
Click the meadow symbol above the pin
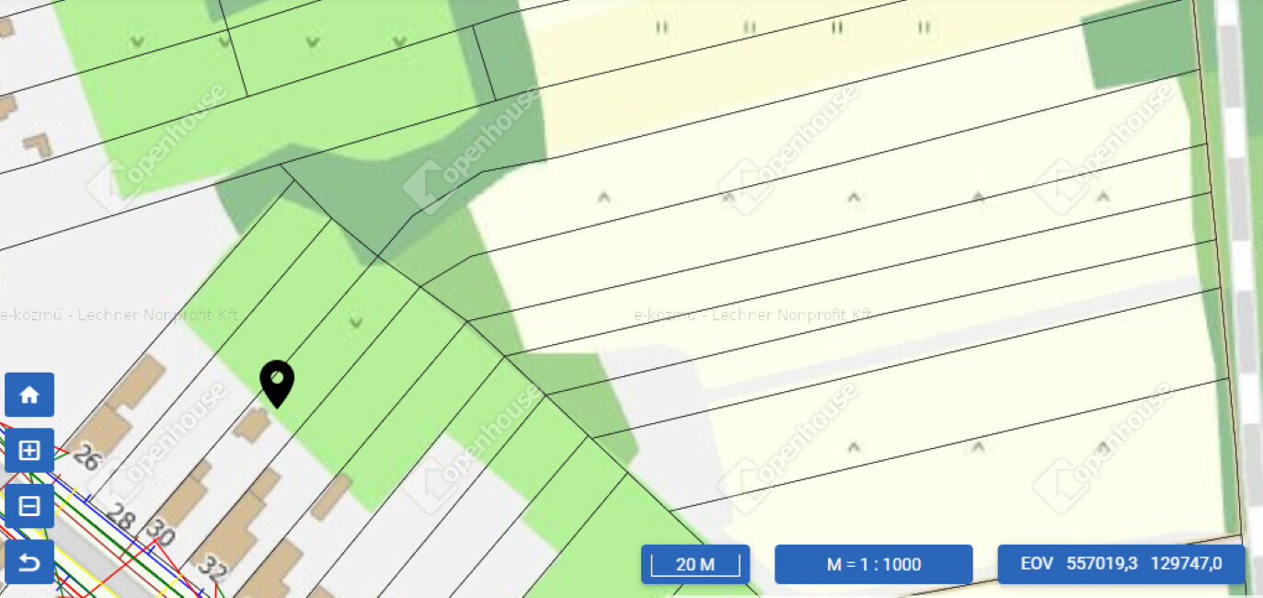coord(356,322)
